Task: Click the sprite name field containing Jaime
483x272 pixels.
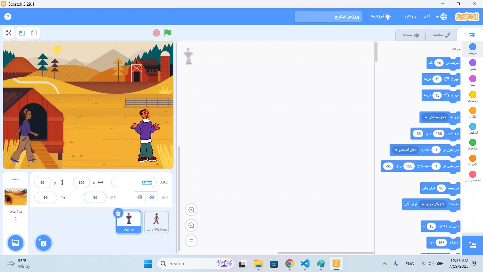Action: pyautogui.click(x=134, y=183)
